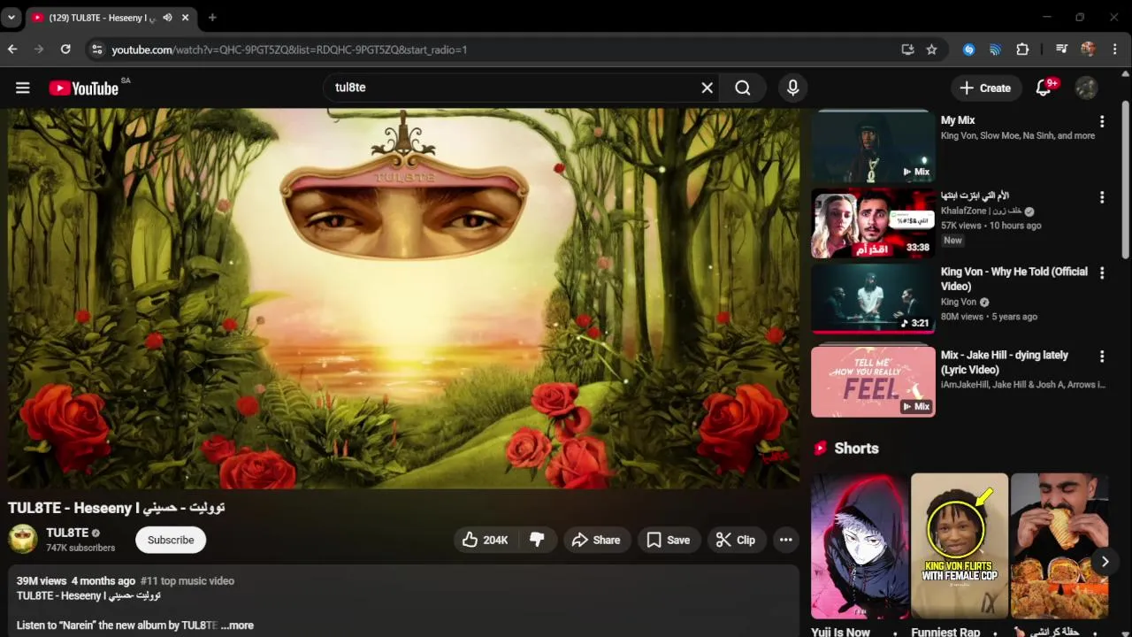The width and height of the screenshot is (1132, 637).
Task: Open King Von channel name
Action: pyautogui.click(x=959, y=302)
